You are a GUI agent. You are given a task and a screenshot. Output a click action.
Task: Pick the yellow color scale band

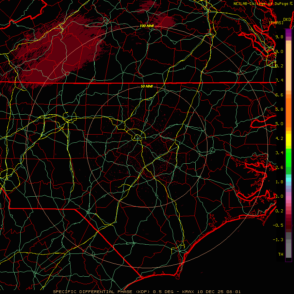click(x=288, y=140)
